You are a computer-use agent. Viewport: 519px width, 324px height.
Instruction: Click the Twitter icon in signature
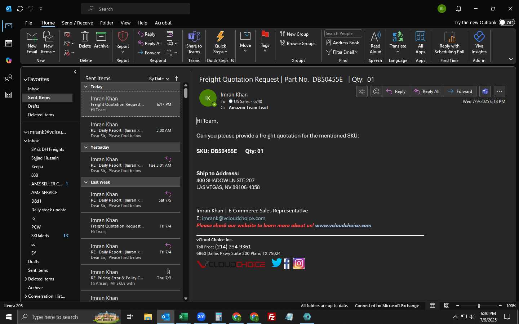click(276, 263)
